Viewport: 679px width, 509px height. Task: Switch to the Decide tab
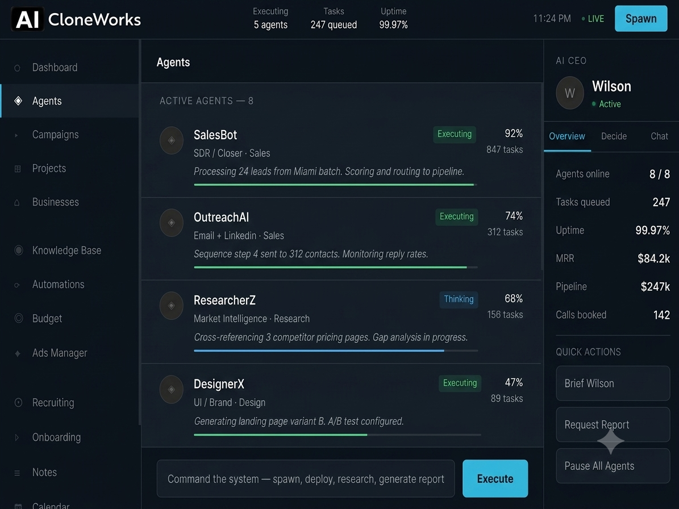tap(614, 136)
